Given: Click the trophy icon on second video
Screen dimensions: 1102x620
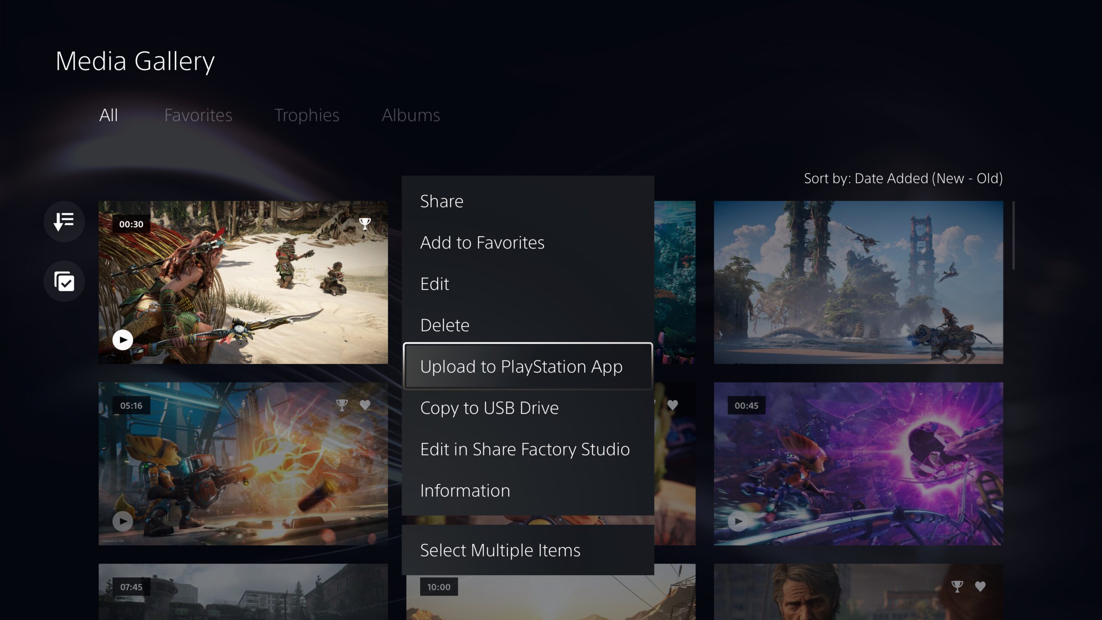Looking at the screenshot, I should (342, 404).
